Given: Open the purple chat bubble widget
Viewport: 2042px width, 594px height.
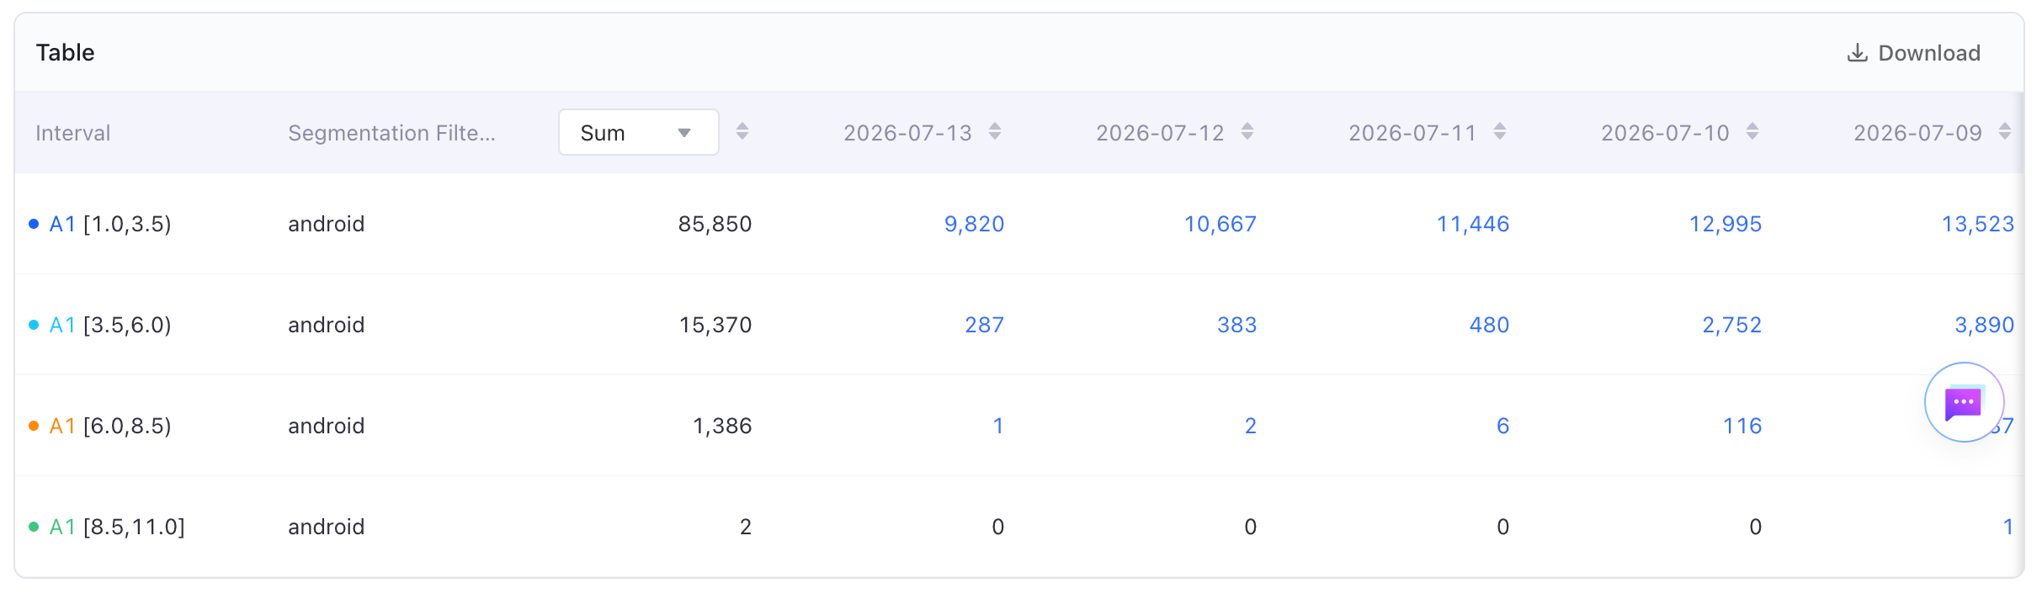Looking at the screenshot, I should pos(1964,402).
